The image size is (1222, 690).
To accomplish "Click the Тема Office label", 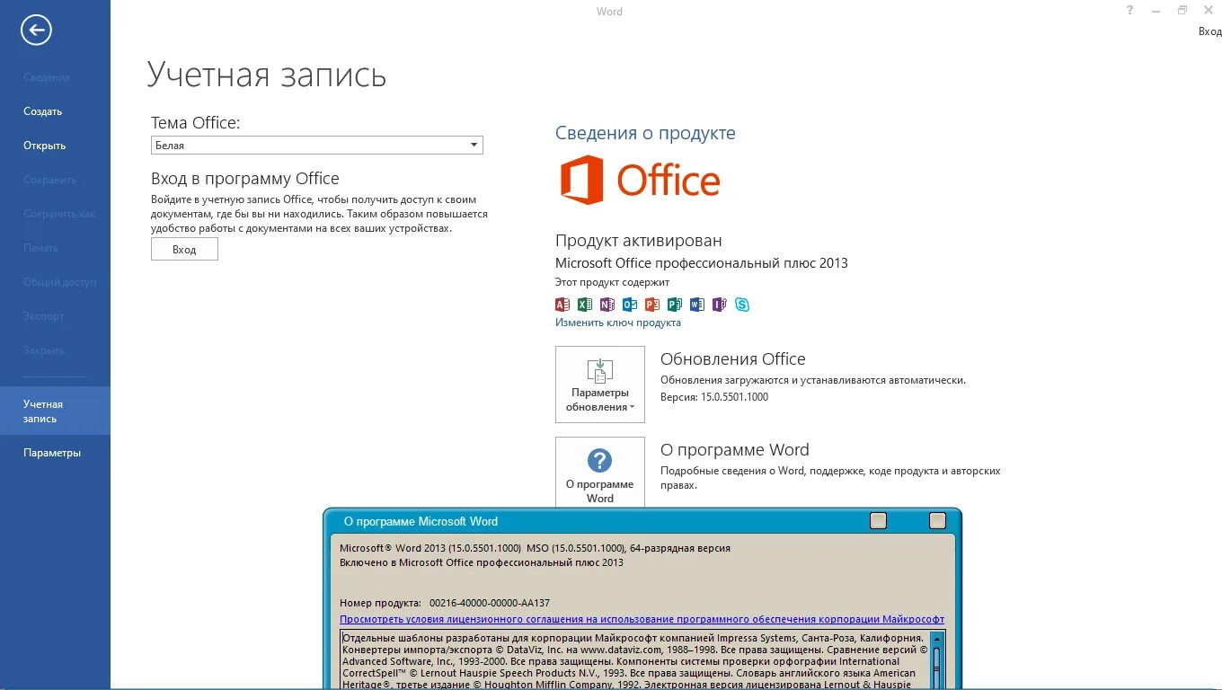I will tap(196, 123).
